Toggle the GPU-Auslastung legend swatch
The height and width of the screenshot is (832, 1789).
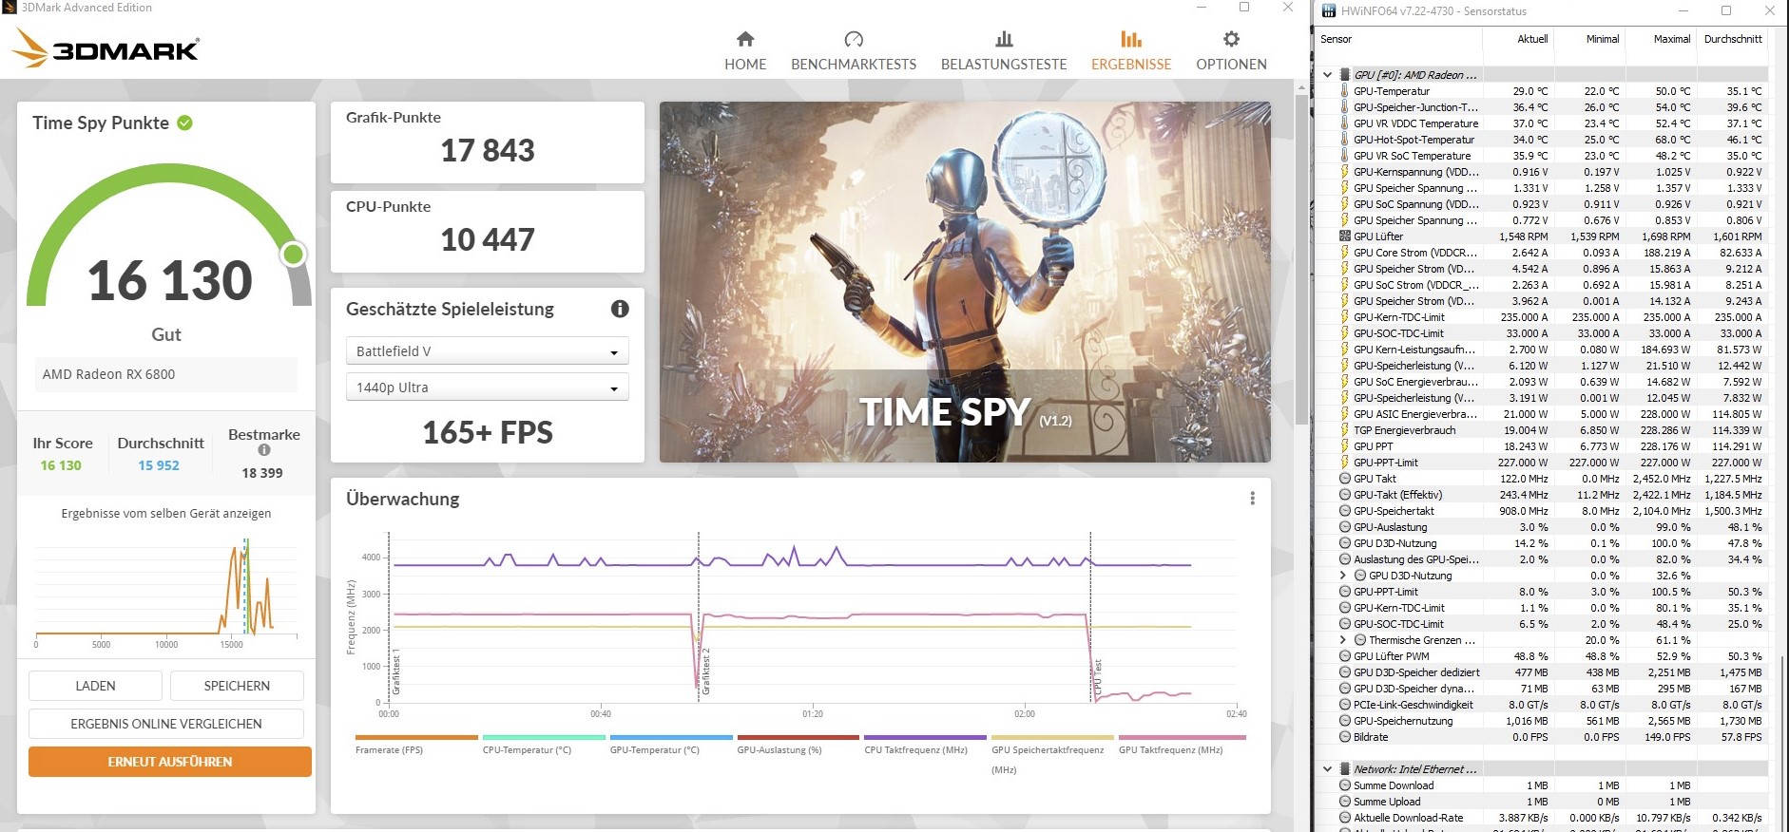[798, 737]
